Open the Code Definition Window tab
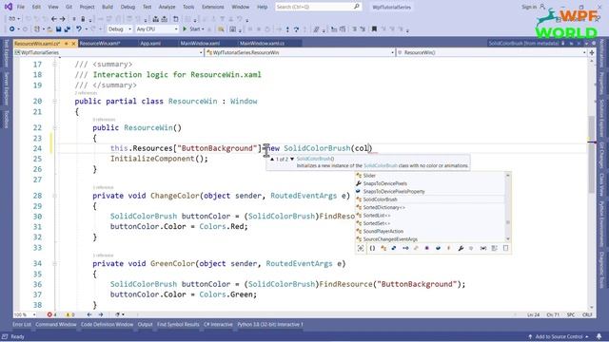609x342 pixels. [x=107, y=325]
